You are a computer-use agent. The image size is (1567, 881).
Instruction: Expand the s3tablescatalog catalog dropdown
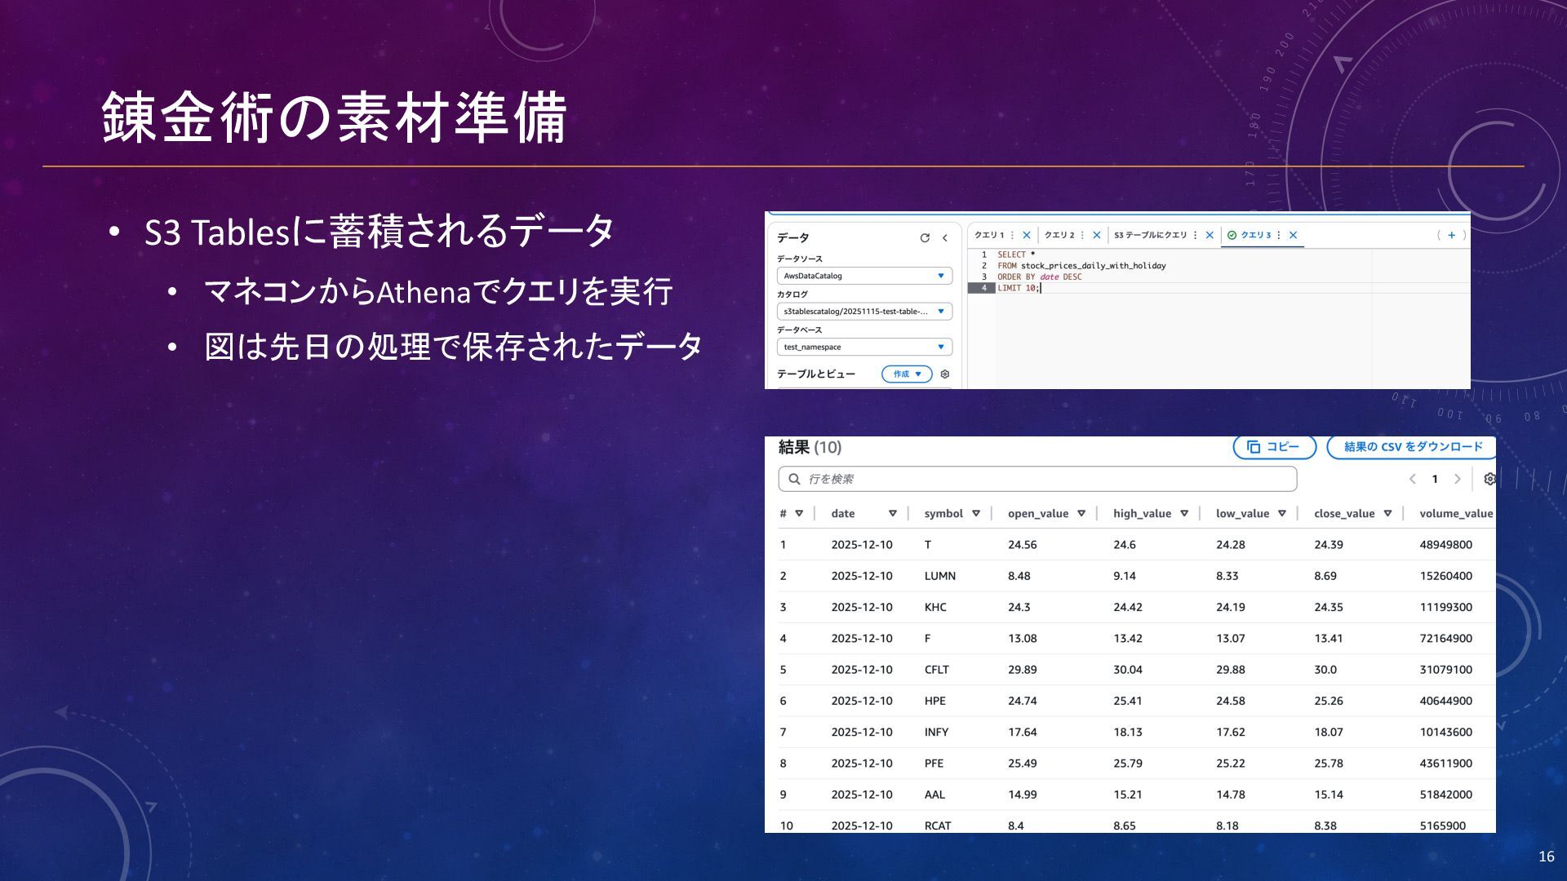[863, 312]
